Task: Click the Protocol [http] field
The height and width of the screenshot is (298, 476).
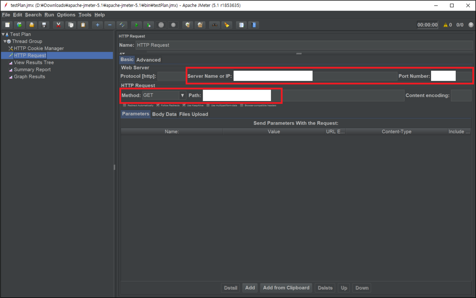Action: (x=172, y=76)
